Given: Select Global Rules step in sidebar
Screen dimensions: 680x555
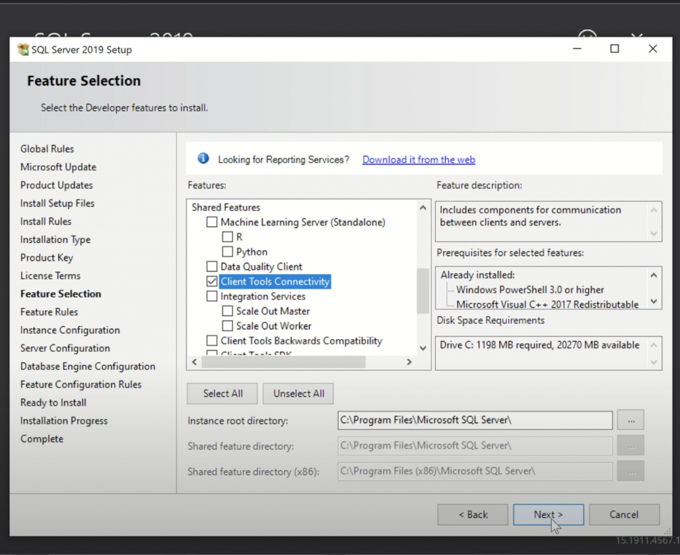Looking at the screenshot, I should pyautogui.click(x=47, y=149).
